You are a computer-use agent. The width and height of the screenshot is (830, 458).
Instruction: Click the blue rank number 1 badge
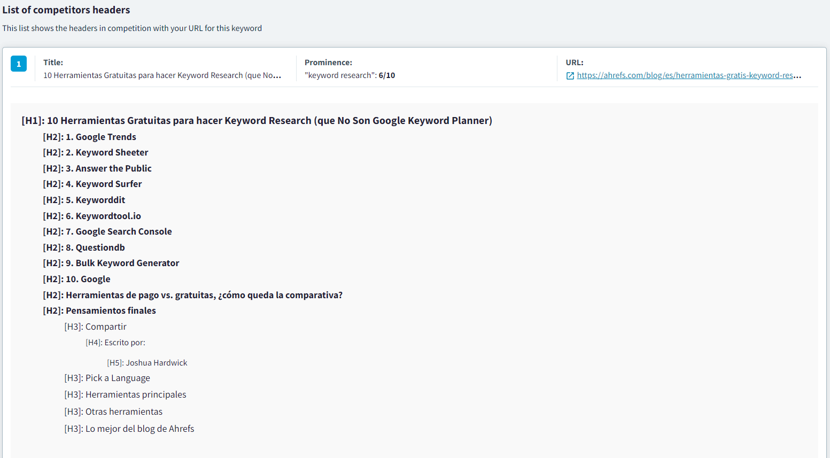(x=19, y=64)
